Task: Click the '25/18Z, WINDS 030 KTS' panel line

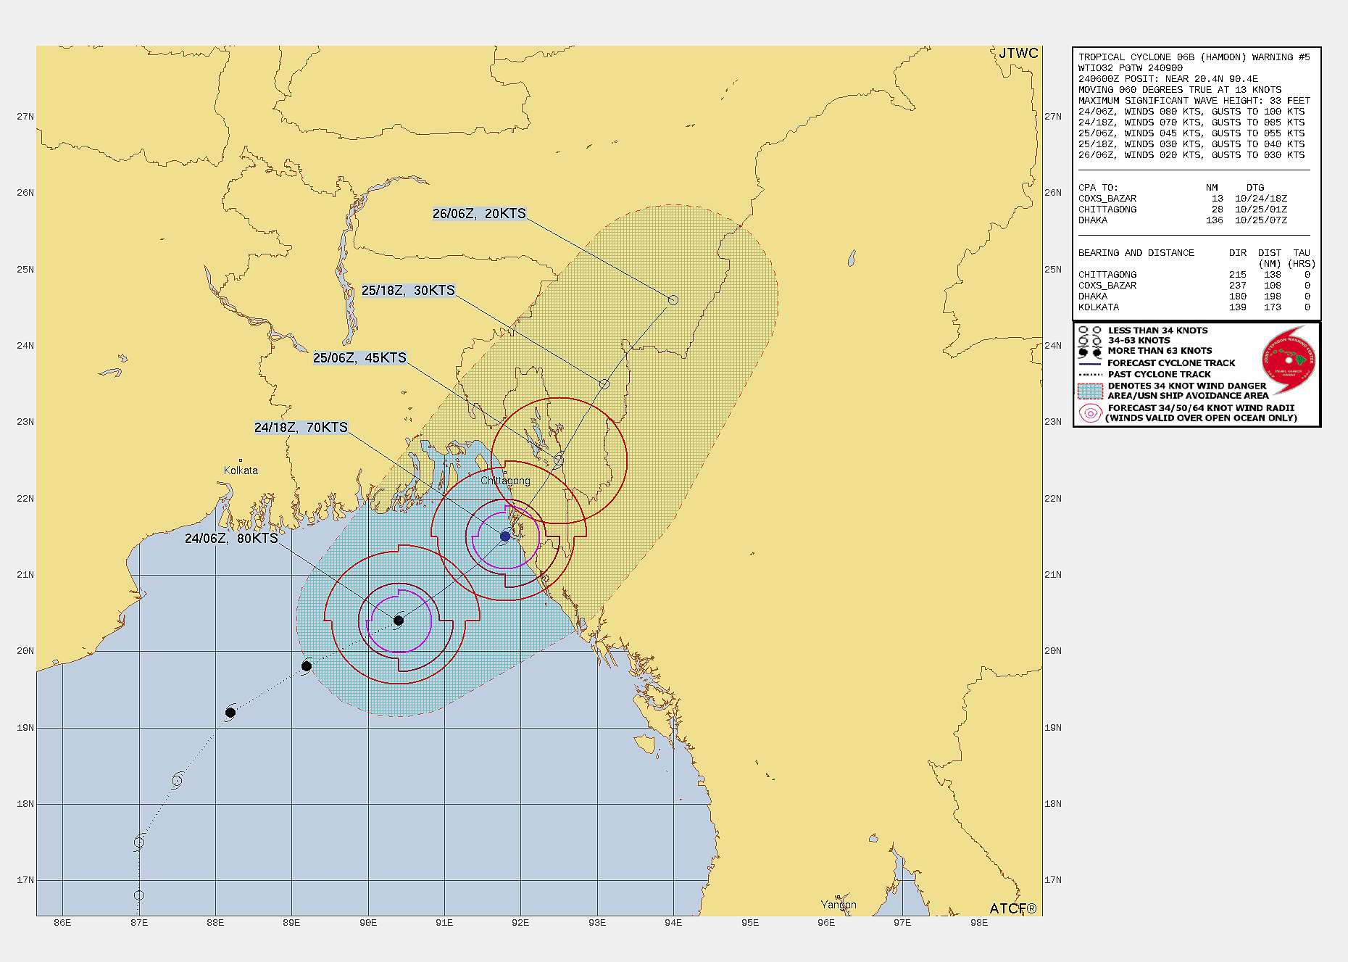Action: click(1191, 144)
